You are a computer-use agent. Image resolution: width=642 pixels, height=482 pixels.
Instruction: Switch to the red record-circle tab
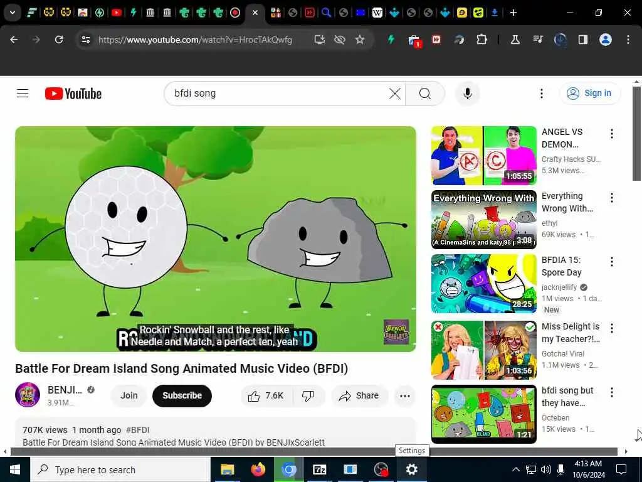[x=235, y=13]
